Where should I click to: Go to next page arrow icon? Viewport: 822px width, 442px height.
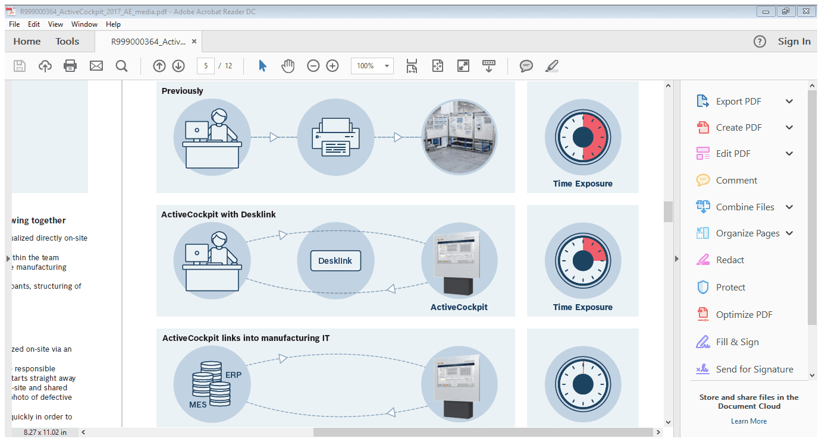(x=178, y=66)
